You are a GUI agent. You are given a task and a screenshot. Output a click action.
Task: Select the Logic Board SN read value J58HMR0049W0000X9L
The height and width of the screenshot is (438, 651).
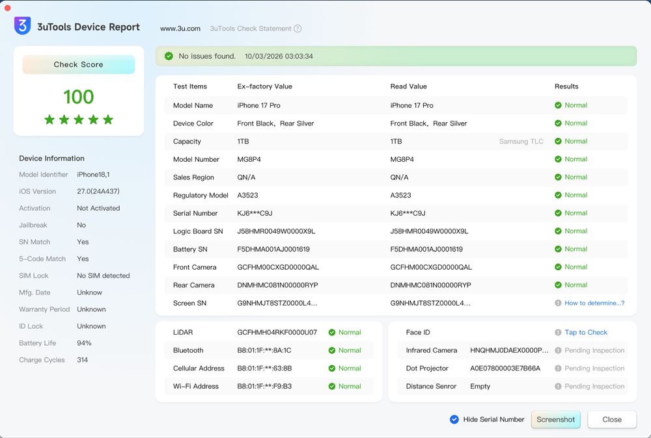tap(429, 231)
